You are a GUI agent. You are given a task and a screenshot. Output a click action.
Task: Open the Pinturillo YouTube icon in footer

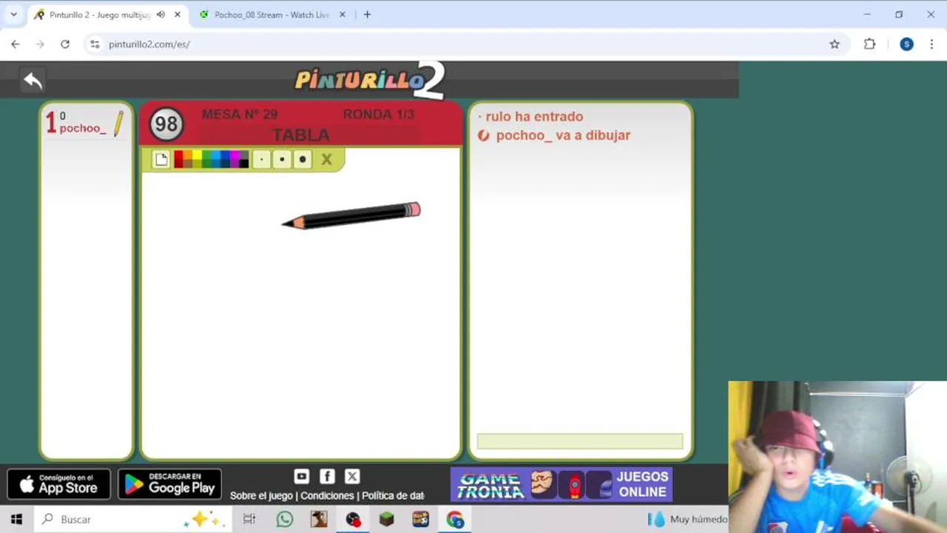pyautogui.click(x=301, y=477)
